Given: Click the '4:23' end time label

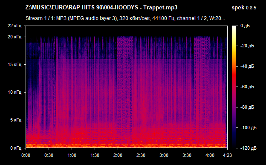Looking at the screenshot, I should (x=227, y=155).
